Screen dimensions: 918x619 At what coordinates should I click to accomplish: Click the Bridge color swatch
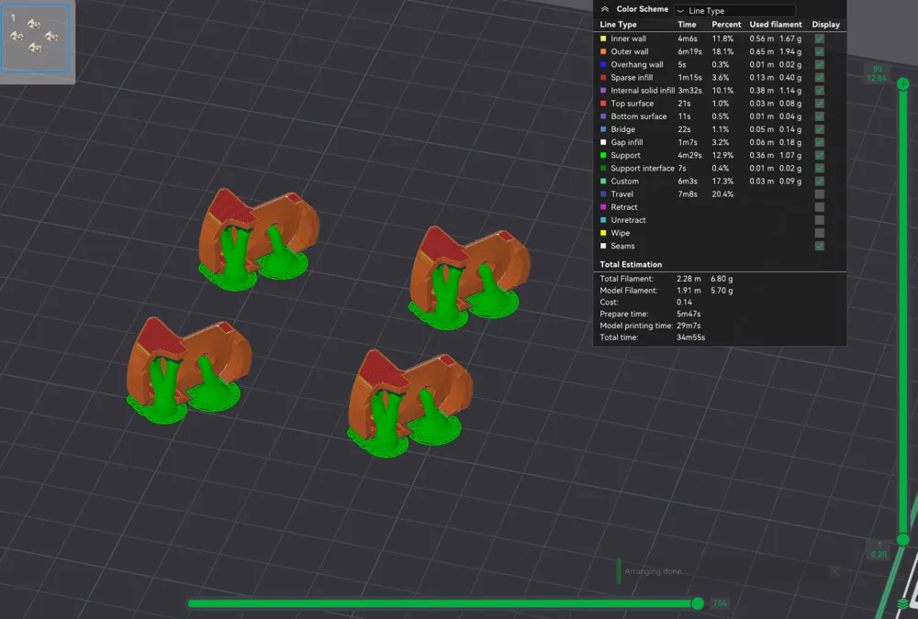[x=603, y=129]
